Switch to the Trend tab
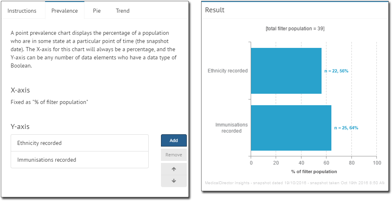Viewport: 392px width, 201px height. tap(122, 11)
